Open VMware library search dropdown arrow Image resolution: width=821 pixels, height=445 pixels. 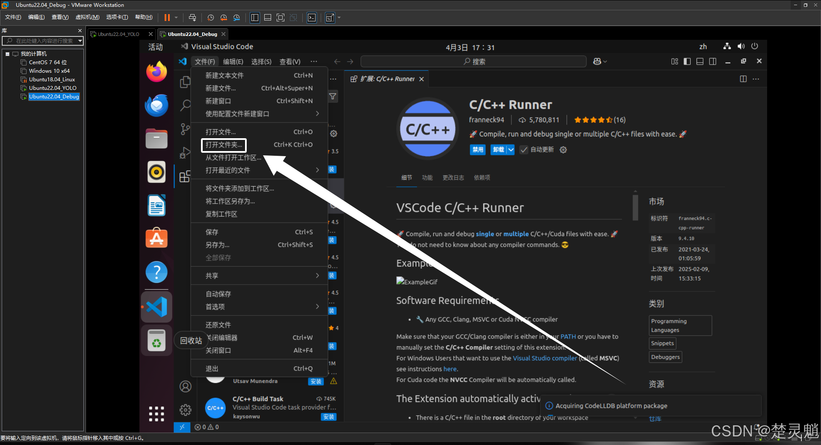(80, 41)
